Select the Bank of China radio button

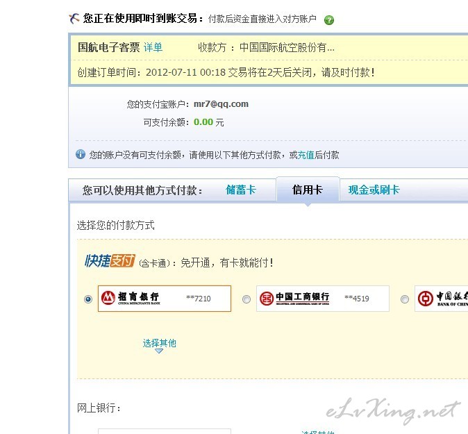[x=404, y=299]
